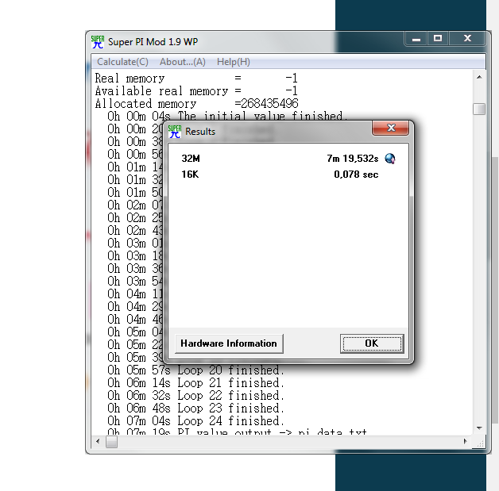Open the Help(H) menu
The width and height of the screenshot is (499, 491).
pyautogui.click(x=234, y=62)
